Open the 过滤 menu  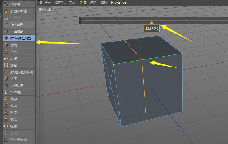[x=93, y=2]
